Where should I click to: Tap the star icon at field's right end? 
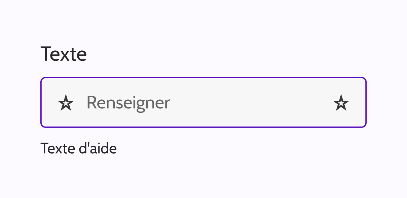click(x=341, y=103)
